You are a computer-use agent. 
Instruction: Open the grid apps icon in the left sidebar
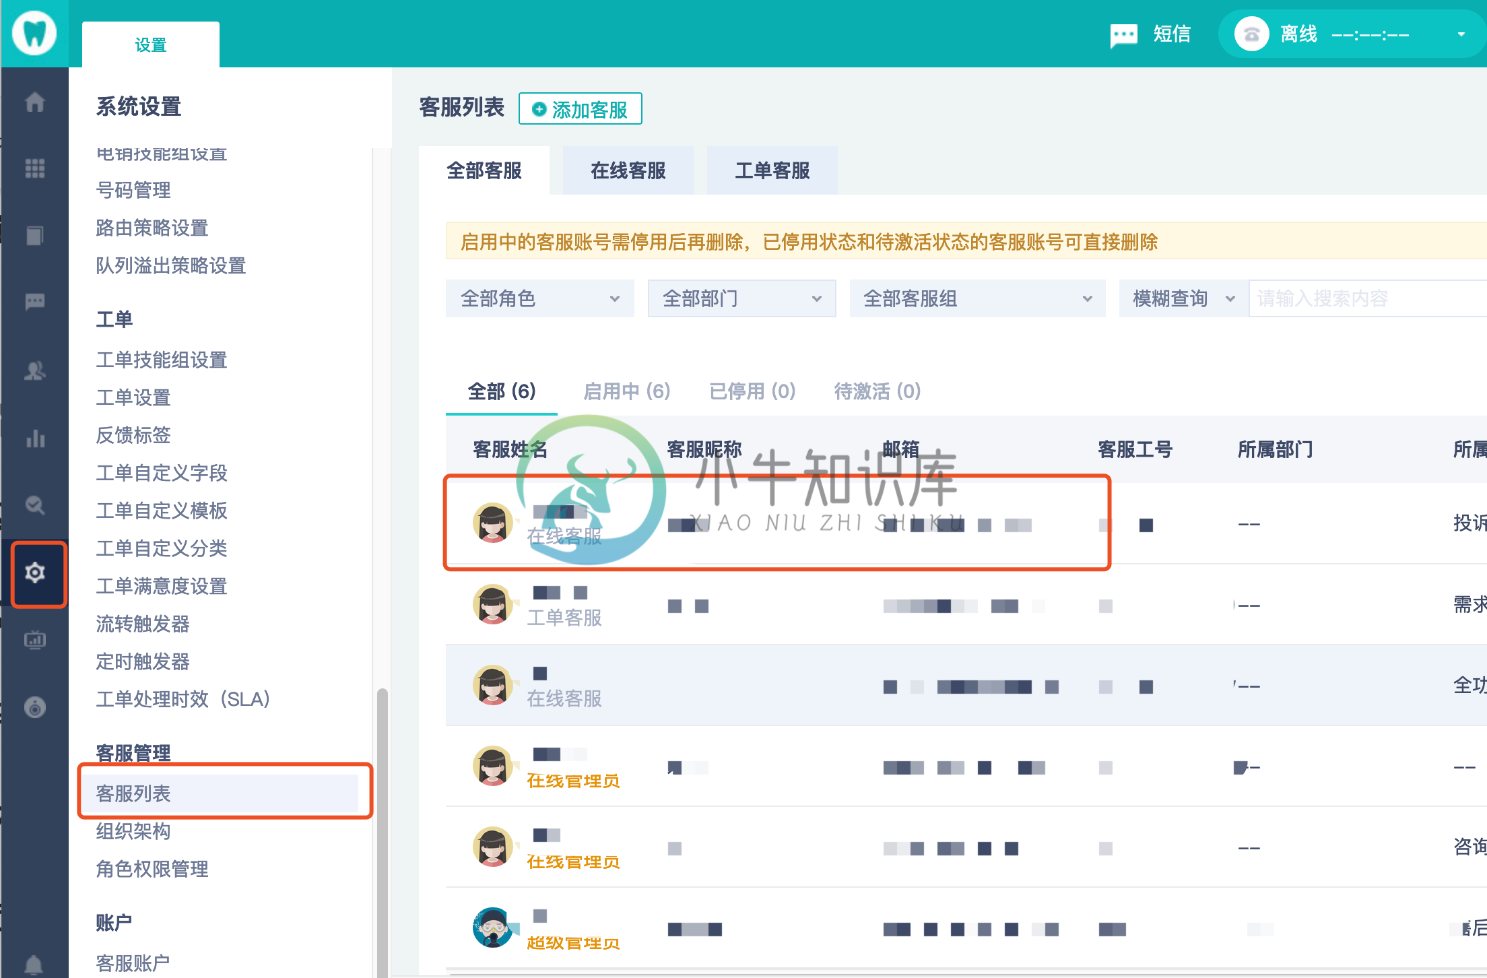34,168
